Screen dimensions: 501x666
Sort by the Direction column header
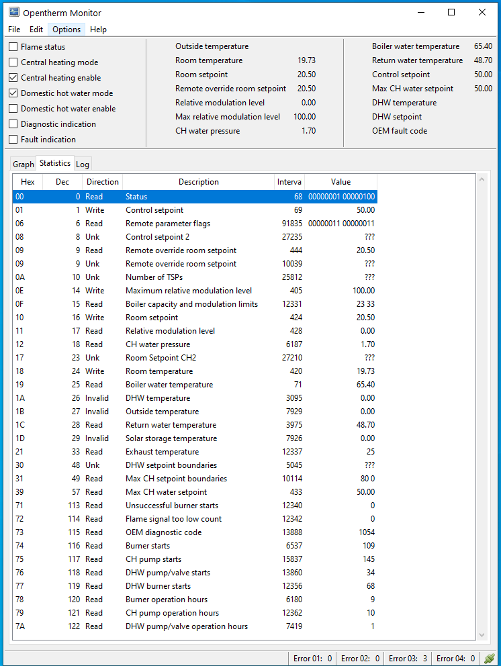click(x=102, y=182)
